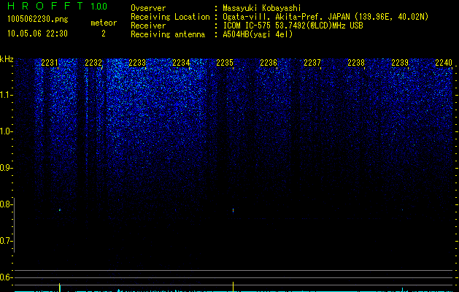
Task: Click the meteor echo spot near 2231
Action: point(60,210)
